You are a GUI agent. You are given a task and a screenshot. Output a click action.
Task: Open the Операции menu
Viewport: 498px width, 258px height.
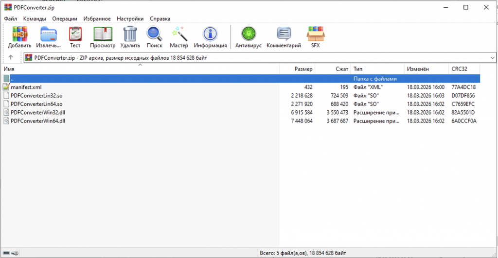65,19
